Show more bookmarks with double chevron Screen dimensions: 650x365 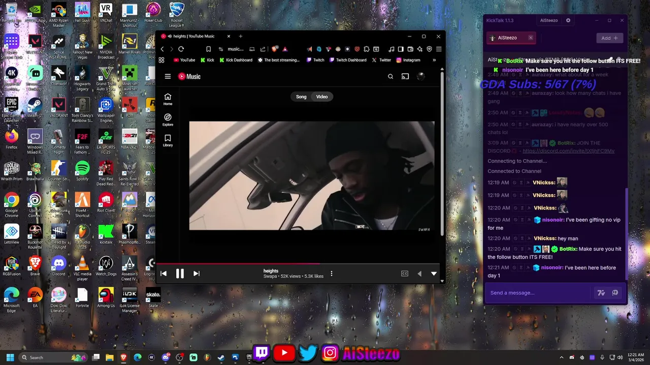coord(434,60)
